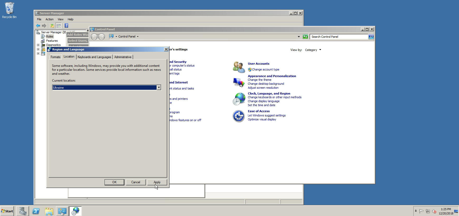
Task: Show hidden tray icons chevron
Action: coord(416,211)
